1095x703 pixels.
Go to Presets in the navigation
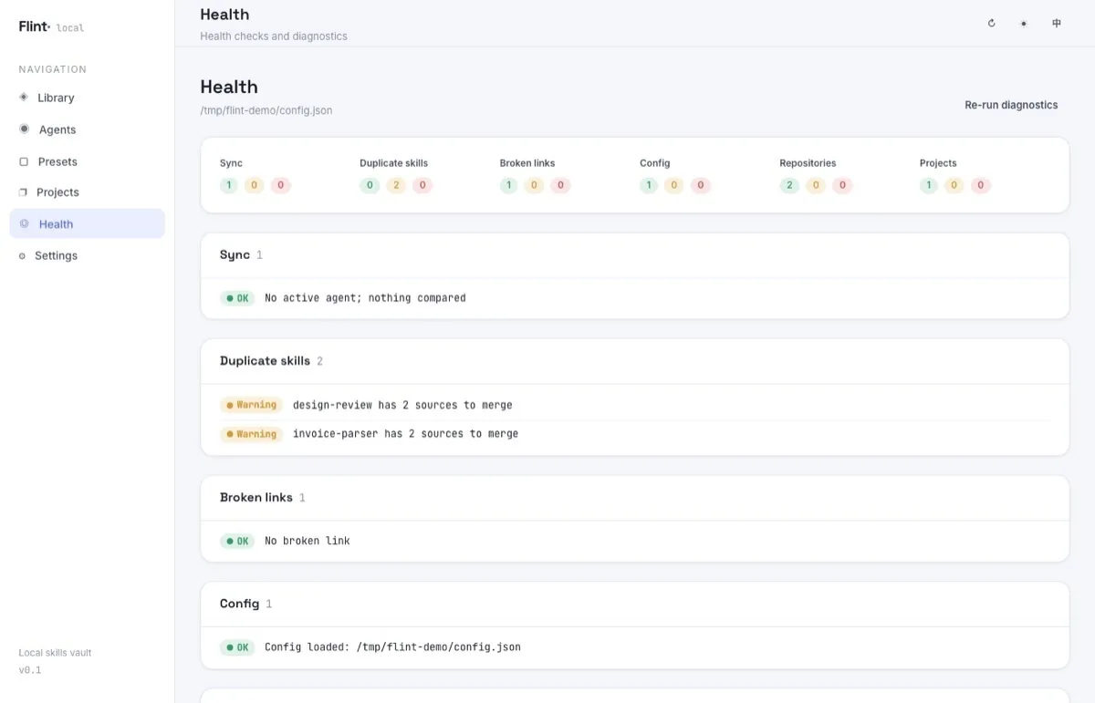[88, 161]
